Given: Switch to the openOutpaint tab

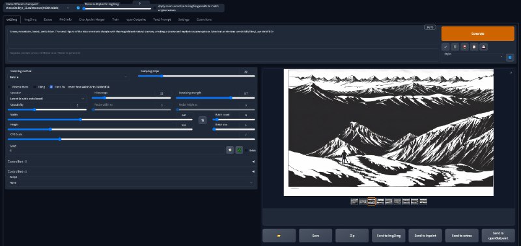Looking at the screenshot, I should point(136,19).
